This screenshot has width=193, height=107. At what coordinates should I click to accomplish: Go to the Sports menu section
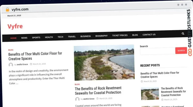point(36,38)
